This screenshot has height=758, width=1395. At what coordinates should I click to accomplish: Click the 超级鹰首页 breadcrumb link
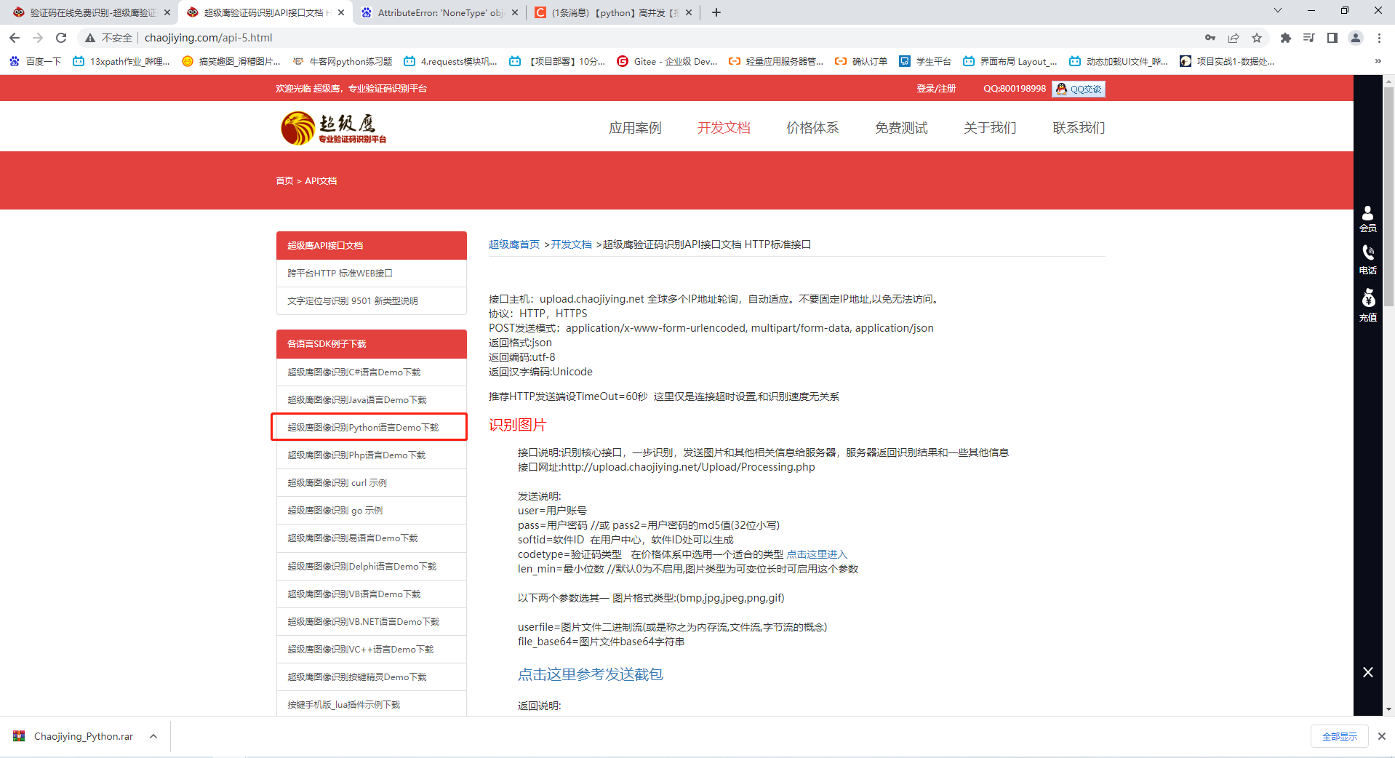coord(514,244)
